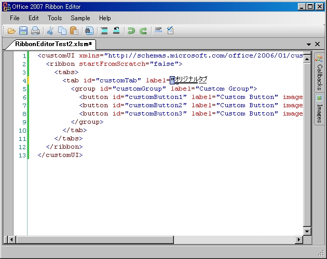Click line number 4 in the margin
The height and width of the screenshot is (259, 327).
pos(24,81)
